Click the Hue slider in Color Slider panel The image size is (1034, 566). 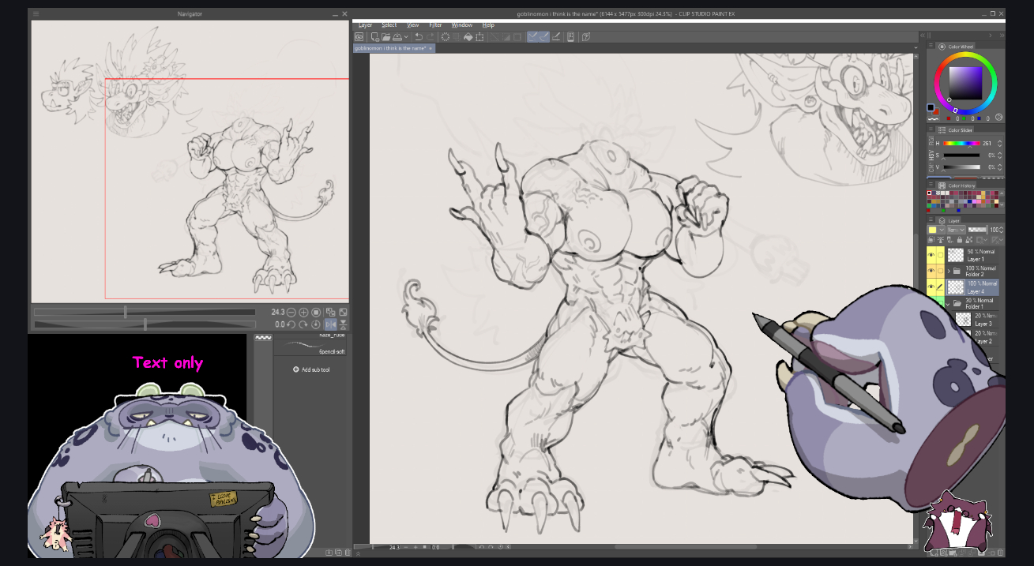(x=961, y=144)
